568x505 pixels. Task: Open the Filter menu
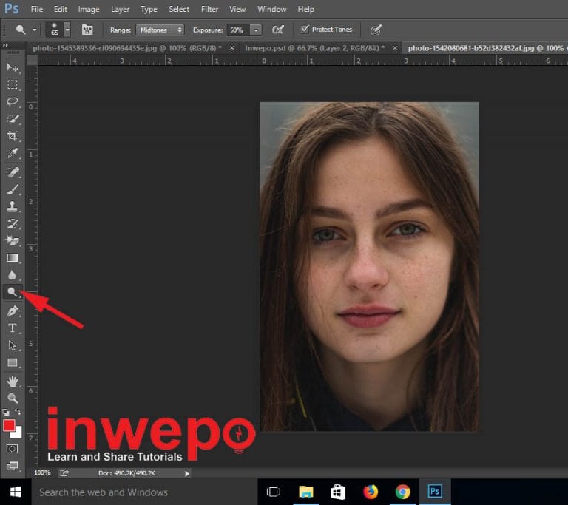coord(210,9)
